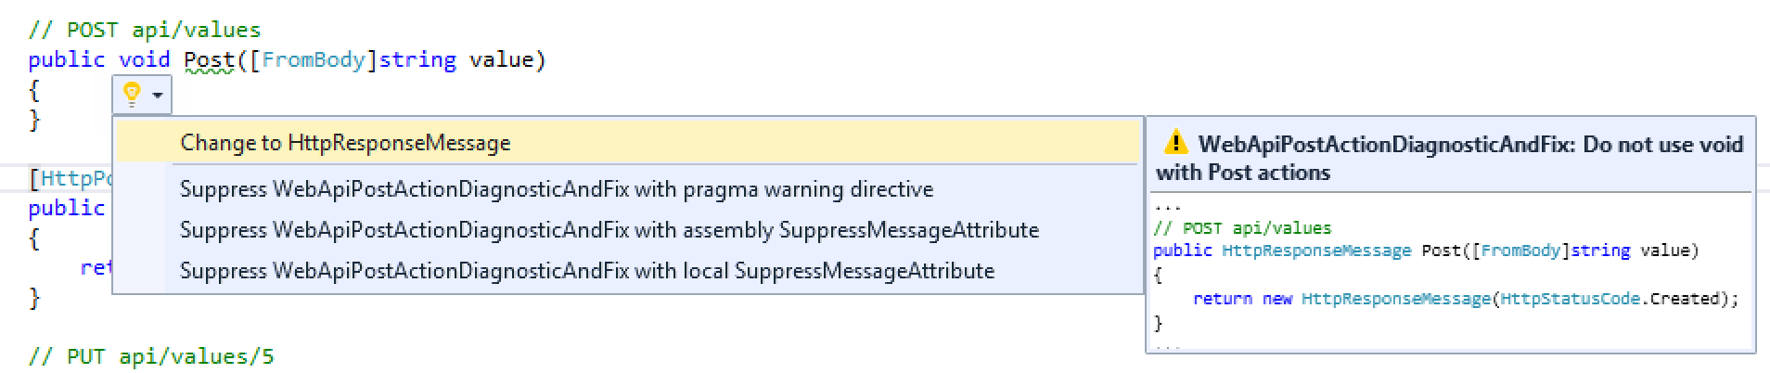Click the WebApiPostActionDiagnosticAndFix warning title
Viewport: 1770px width, 373px height.
click(x=1450, y=158)
